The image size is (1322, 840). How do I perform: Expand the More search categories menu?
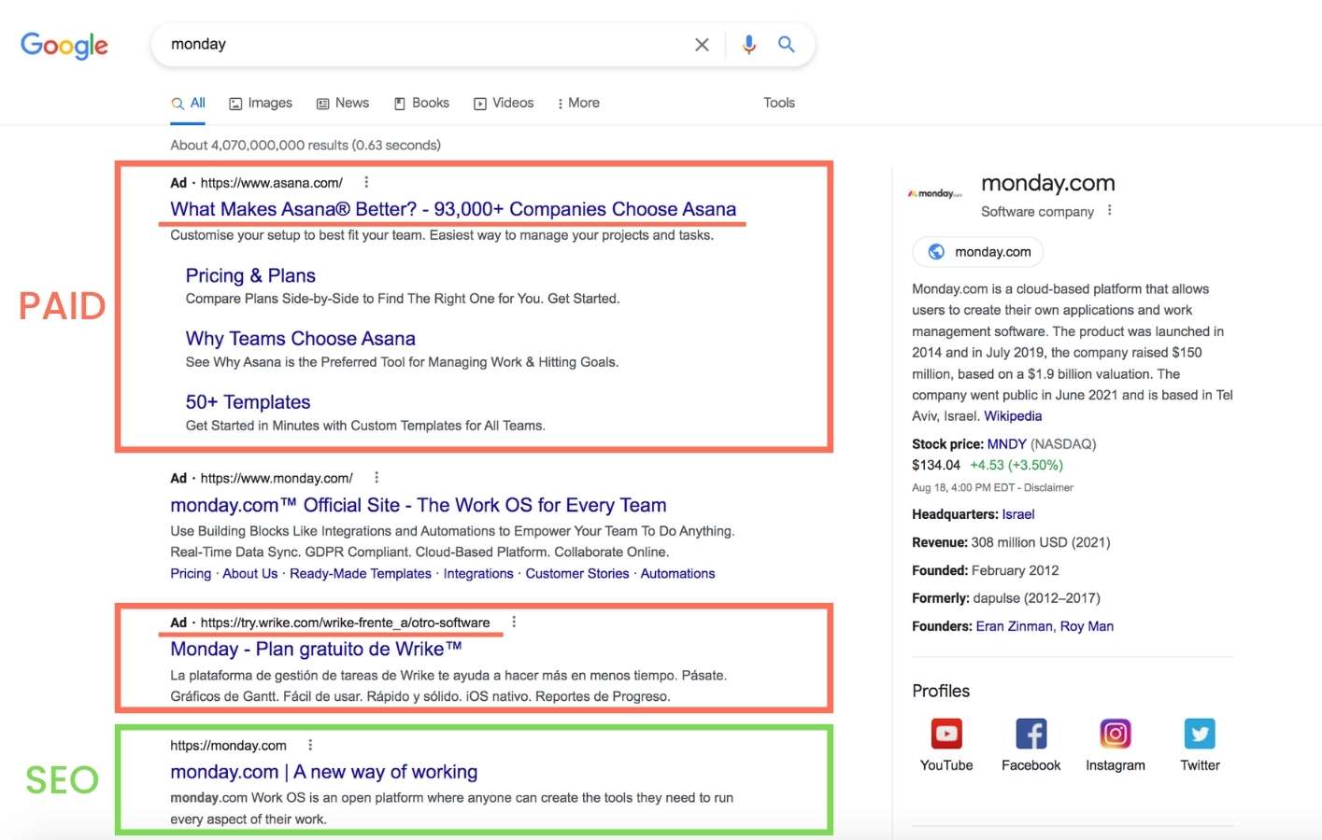[578, 103]
